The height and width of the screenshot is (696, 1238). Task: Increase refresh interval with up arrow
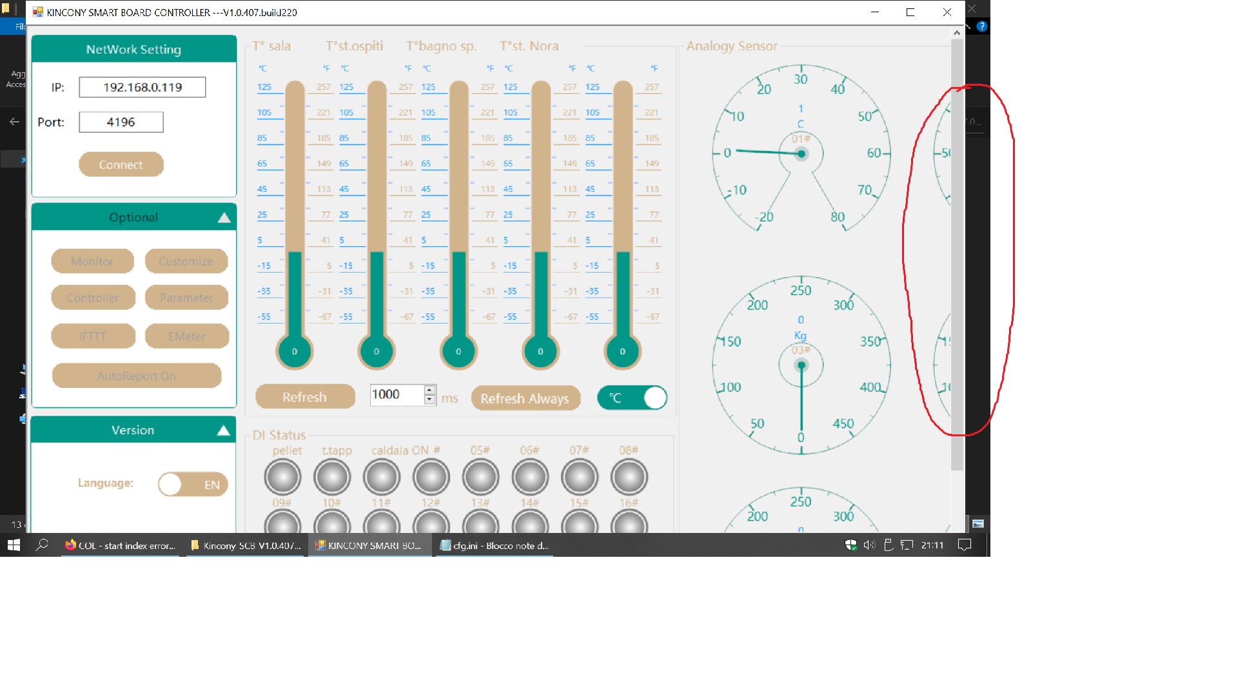point(430,390)
